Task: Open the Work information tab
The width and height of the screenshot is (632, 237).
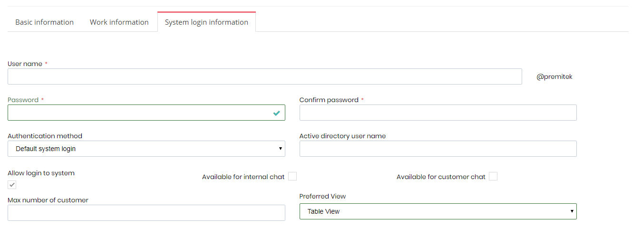Action: point(119,22)
